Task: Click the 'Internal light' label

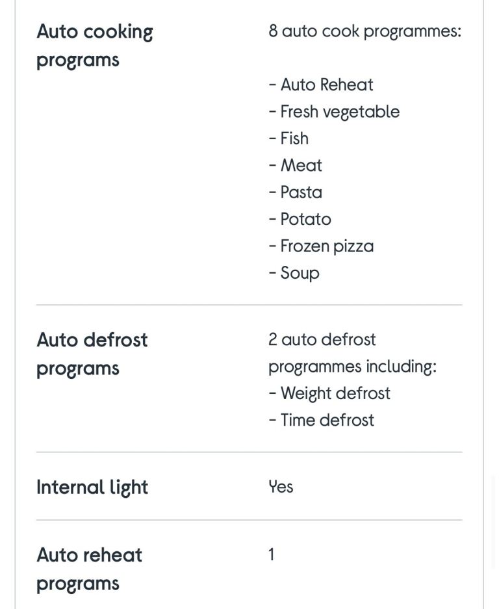Action: tap(92, 487)
